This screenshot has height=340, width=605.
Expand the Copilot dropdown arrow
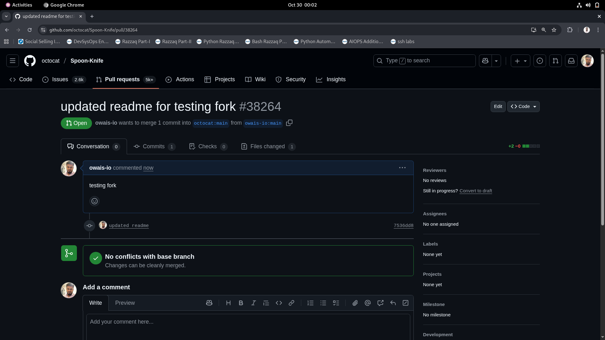click(x=496, y=61)
